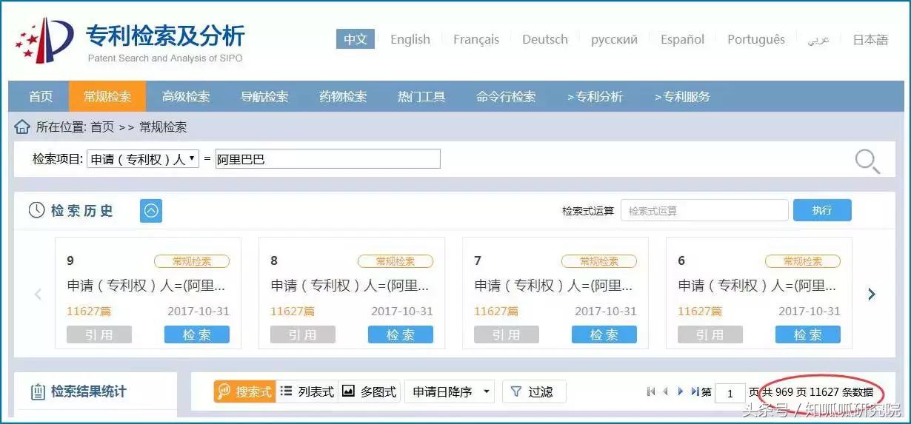Image resolution: width=911 pixels, height=424 pixels.
Task: Click 引用 on history card 6
Action: pyautogui.click(x=710, y=334)
